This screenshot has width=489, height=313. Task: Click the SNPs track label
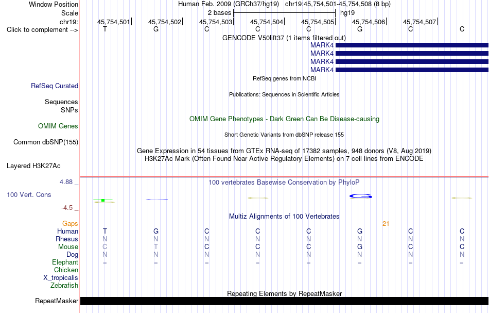[x=69, y=110]
